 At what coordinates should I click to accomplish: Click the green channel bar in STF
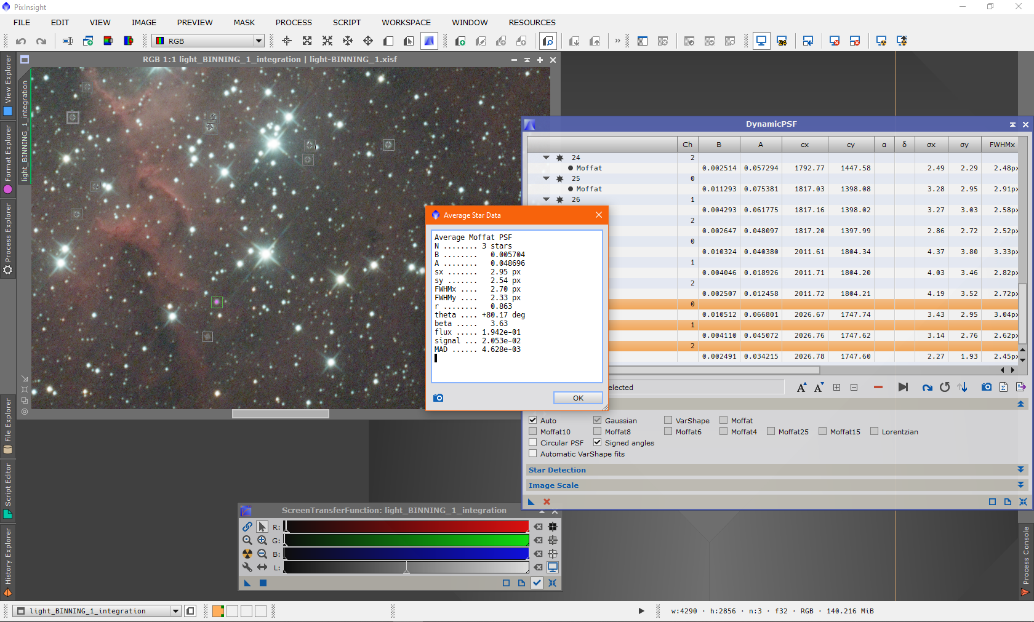(406, 540)
